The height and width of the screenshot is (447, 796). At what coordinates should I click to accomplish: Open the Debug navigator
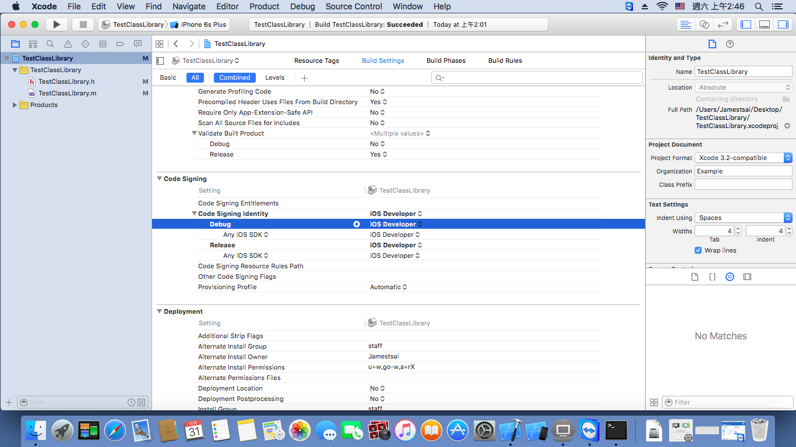[103, 44]
